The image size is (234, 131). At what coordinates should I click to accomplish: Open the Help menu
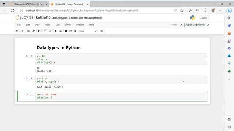[x=91, y=25]
